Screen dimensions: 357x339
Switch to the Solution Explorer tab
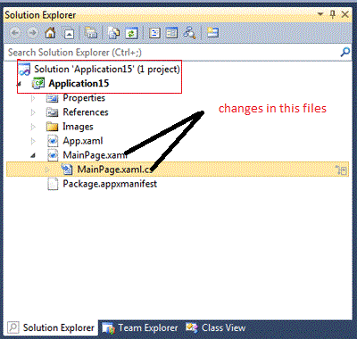(51, 327)
